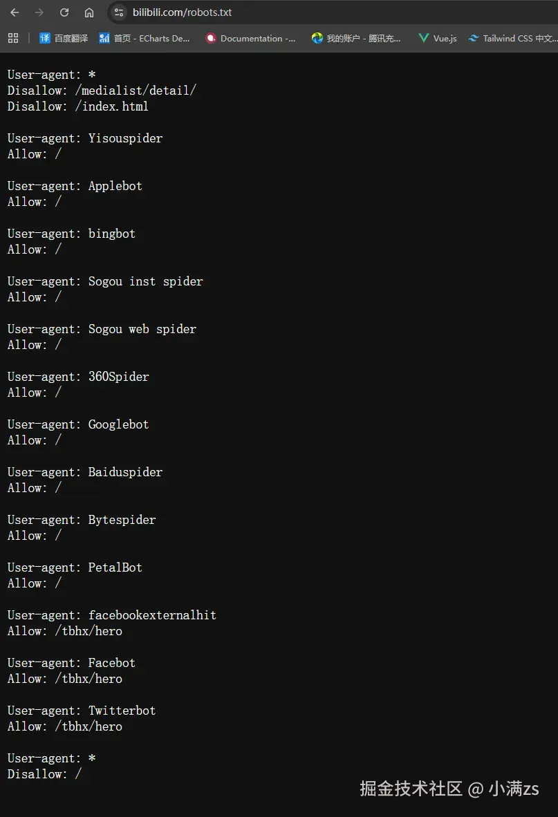Click the Disallow: /medialist/detail/ line

click(102, 90)
